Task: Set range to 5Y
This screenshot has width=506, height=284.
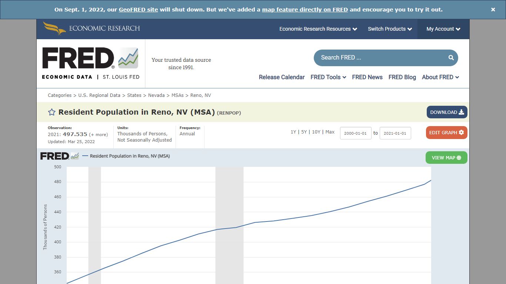Action: pyautogui.click(x=304, y=132)
